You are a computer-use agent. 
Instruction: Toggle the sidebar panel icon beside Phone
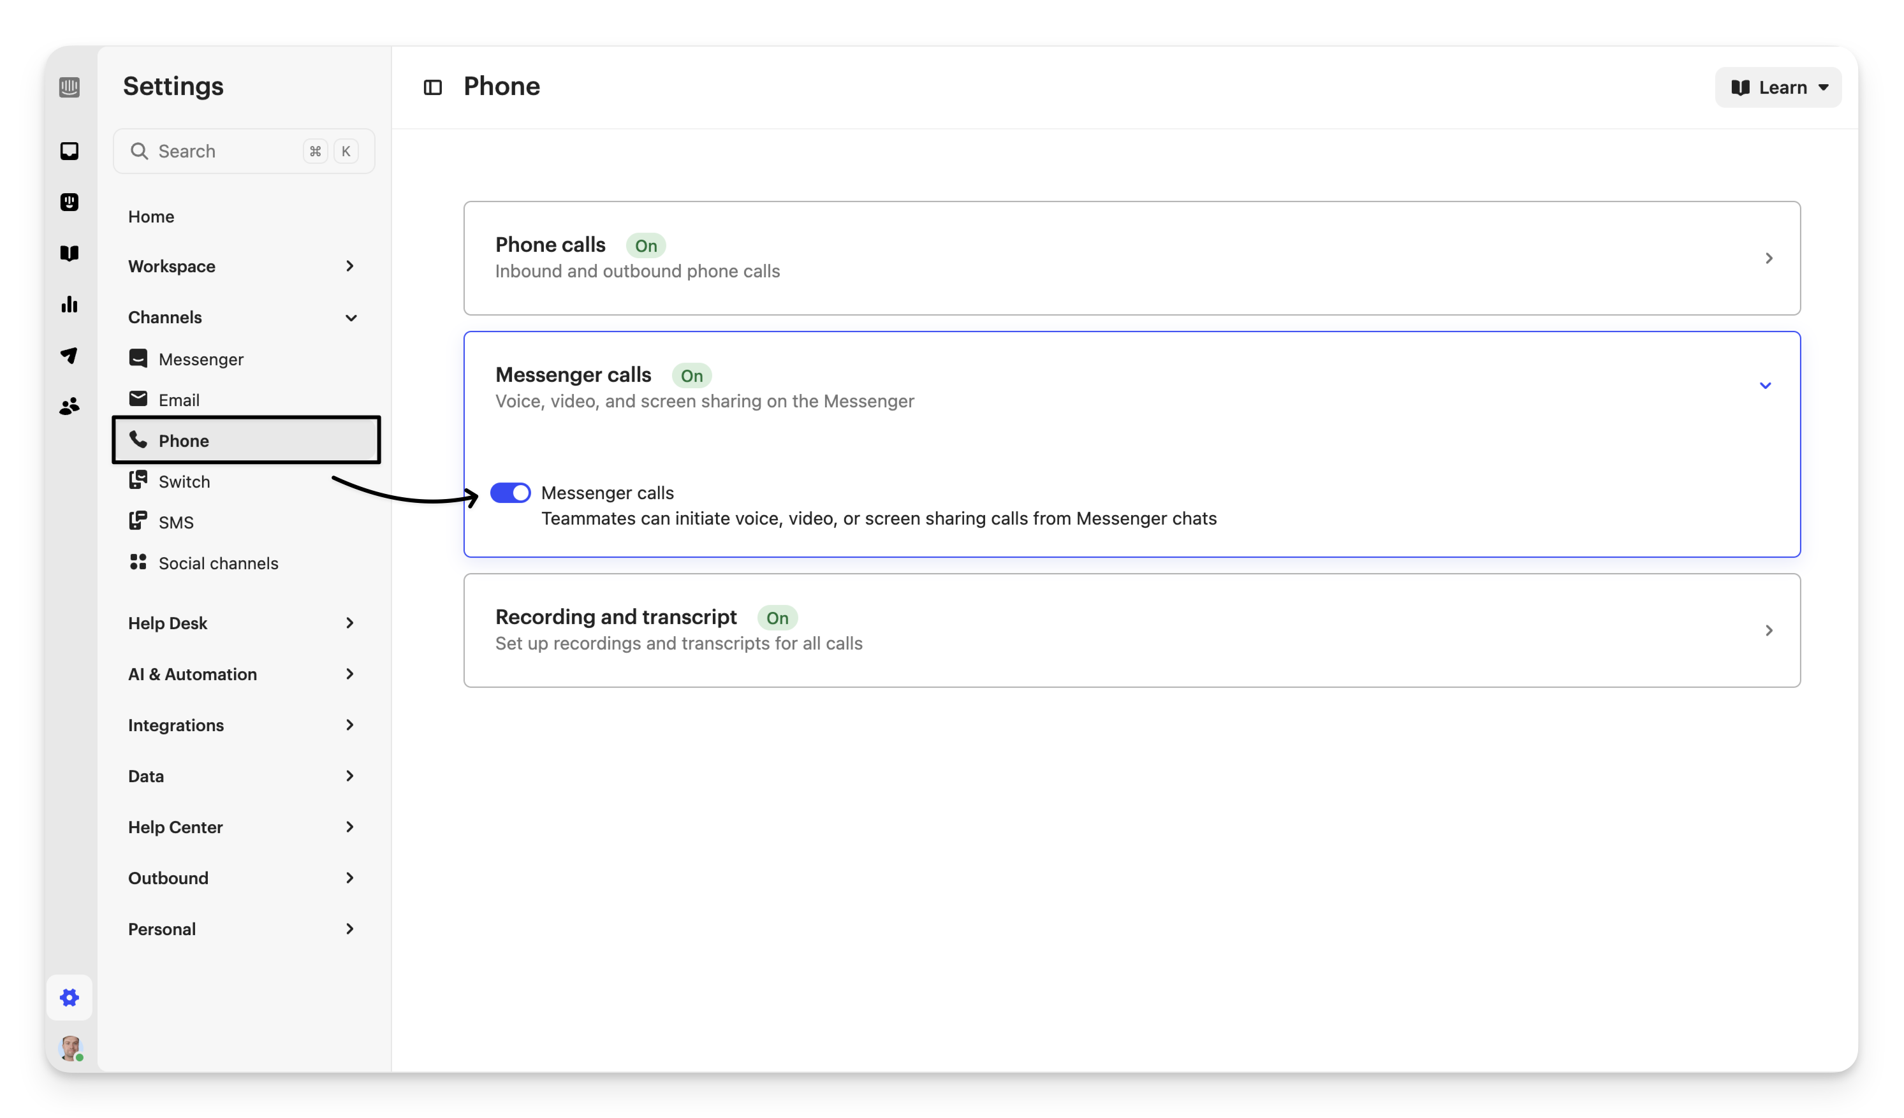point(432,87)
